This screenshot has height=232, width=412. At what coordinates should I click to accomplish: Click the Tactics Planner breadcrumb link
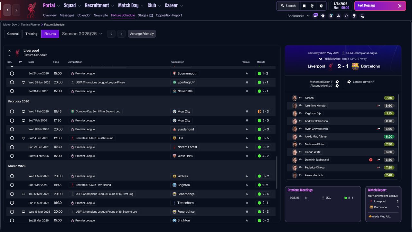[x=31, y=24]
